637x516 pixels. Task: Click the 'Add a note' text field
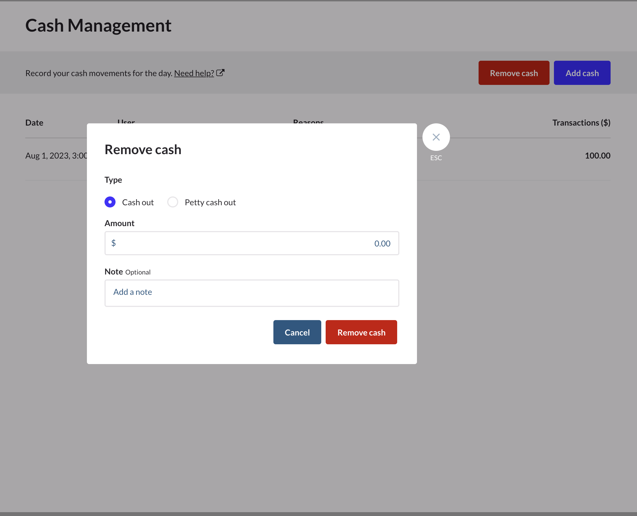click(x=251, y=293)
